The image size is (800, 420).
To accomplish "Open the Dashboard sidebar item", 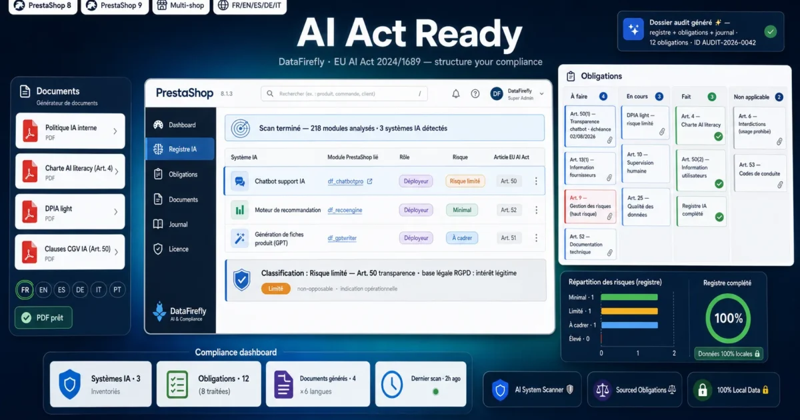I will pos(175,125).
